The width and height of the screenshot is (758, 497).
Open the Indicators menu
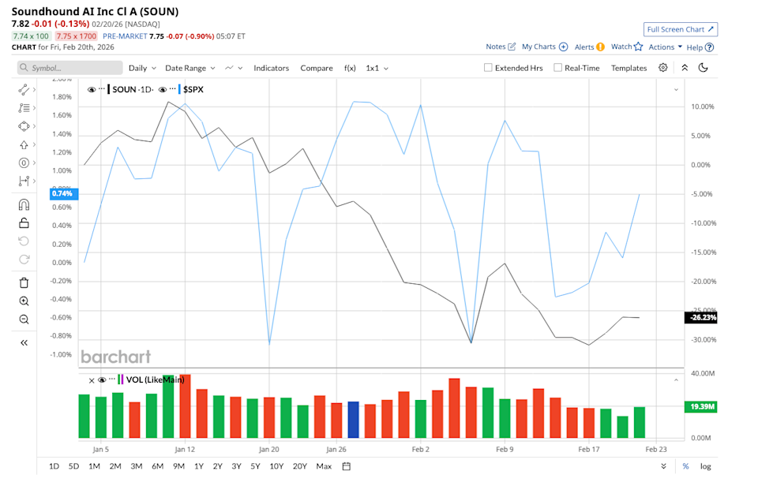271,68
